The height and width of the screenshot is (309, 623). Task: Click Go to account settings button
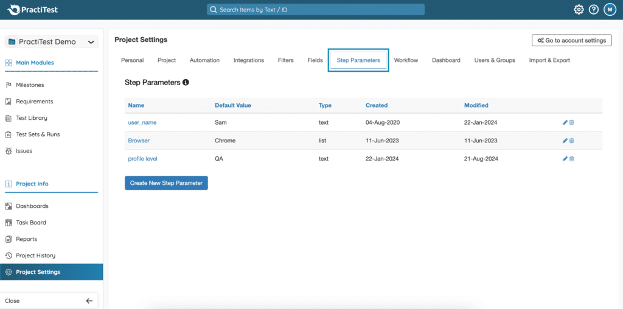coord(571,40)
